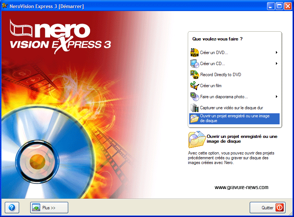Image resolution: width=294 pixels, height=217 pixels.
Task: Minimize the NeroVision Express window
Action: click(270, 6)
